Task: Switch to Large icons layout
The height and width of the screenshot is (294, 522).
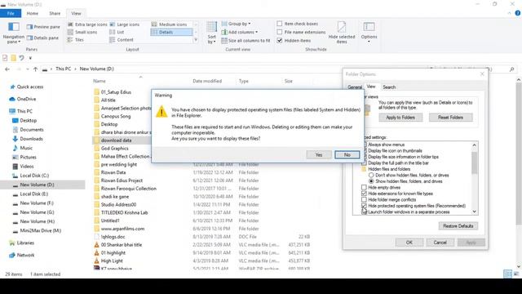Action: pyautogui.click(x=125, y=24)
